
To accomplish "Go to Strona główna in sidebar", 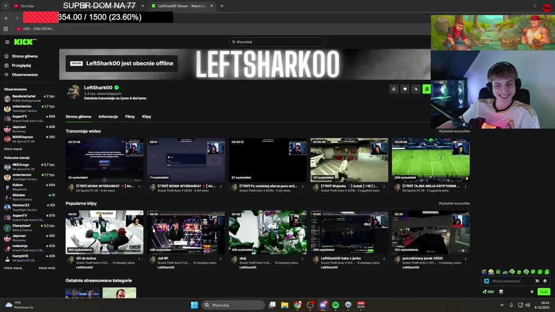I will point(25,56).
